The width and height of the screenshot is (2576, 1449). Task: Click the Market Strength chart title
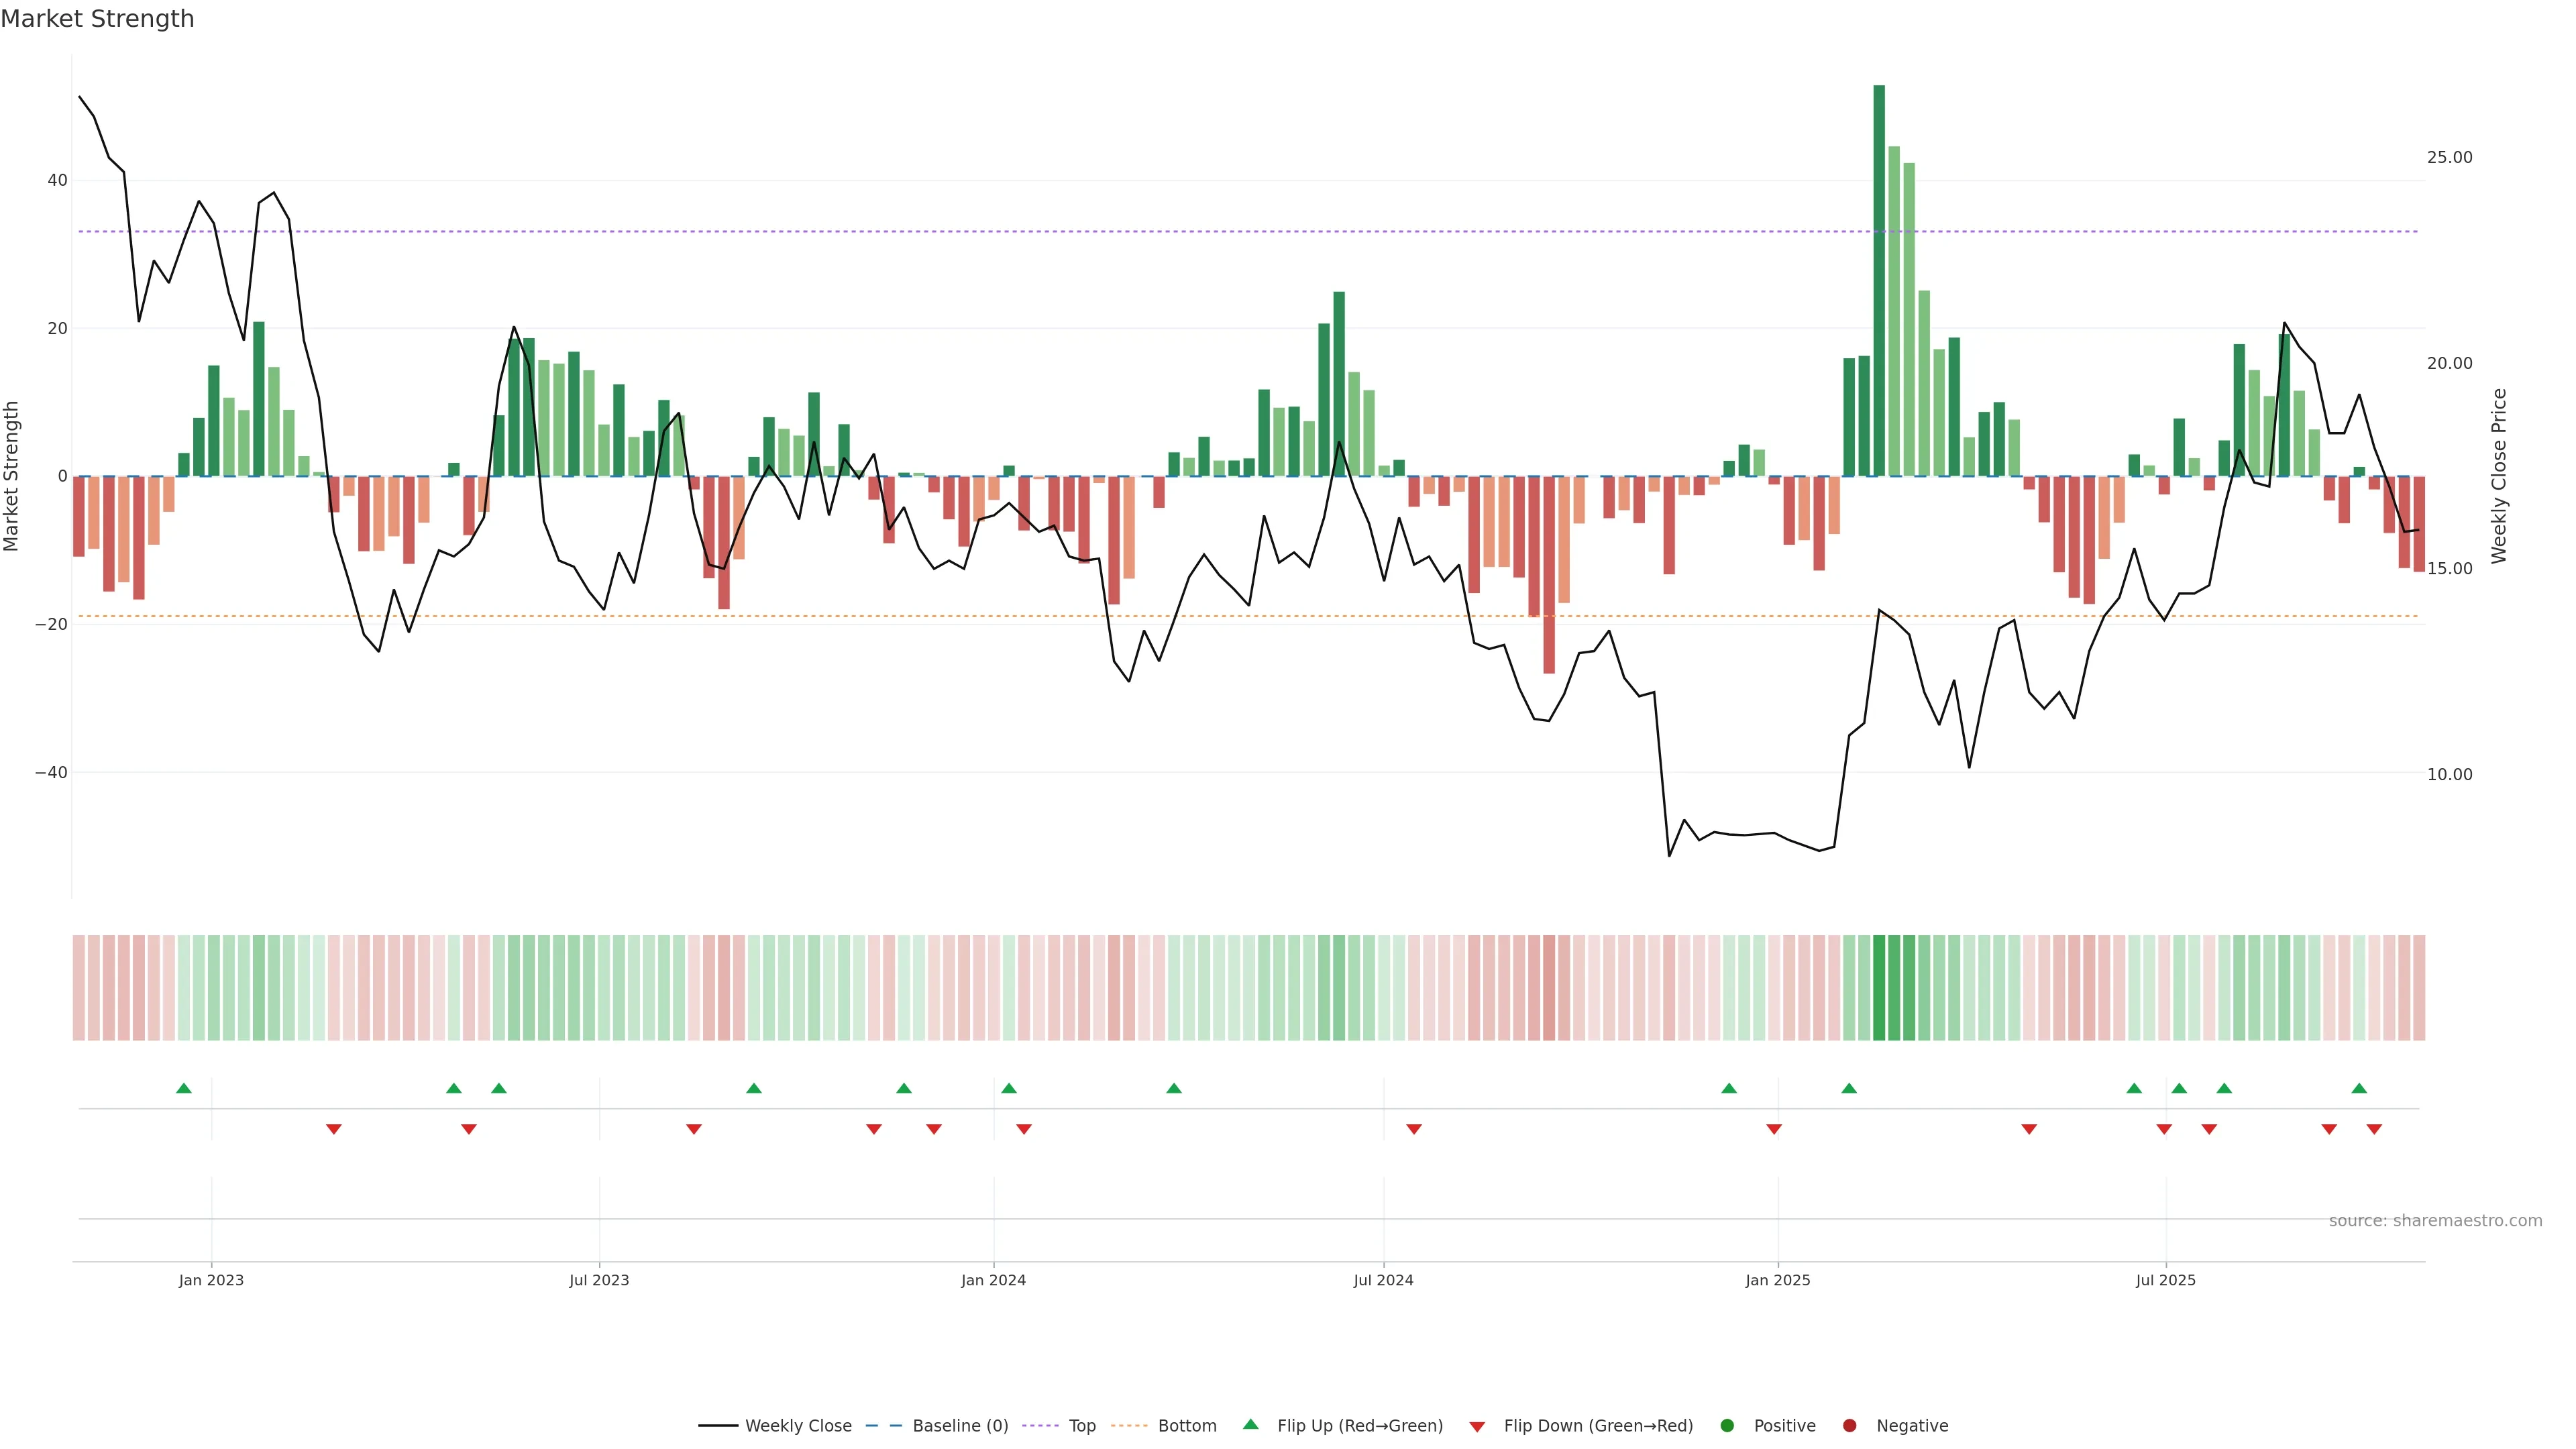[x=97, y=19]
